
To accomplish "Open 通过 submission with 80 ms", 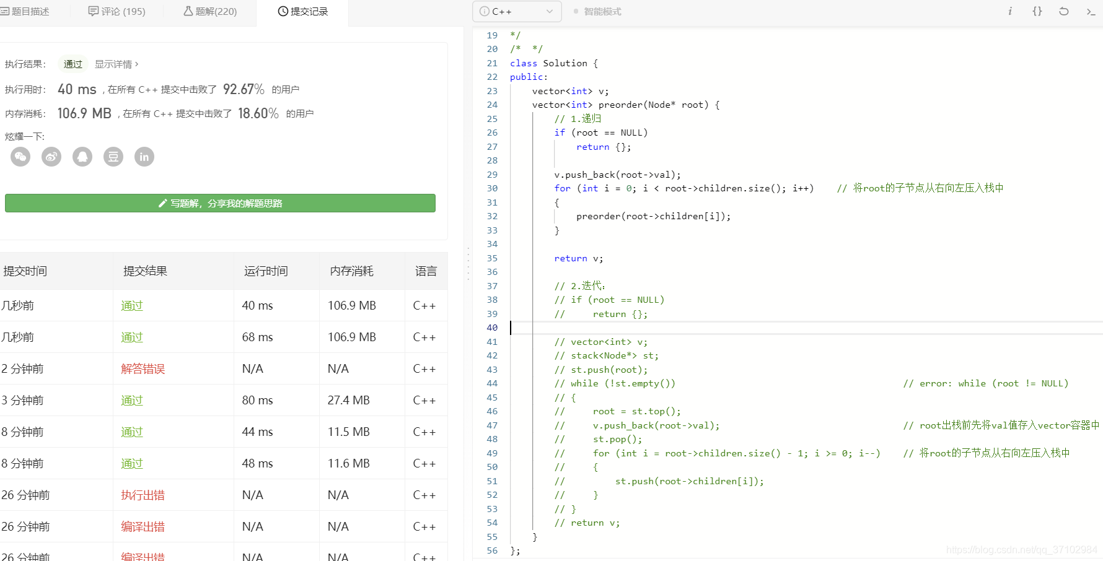I will pyautogui.click(x=132, y=400).
